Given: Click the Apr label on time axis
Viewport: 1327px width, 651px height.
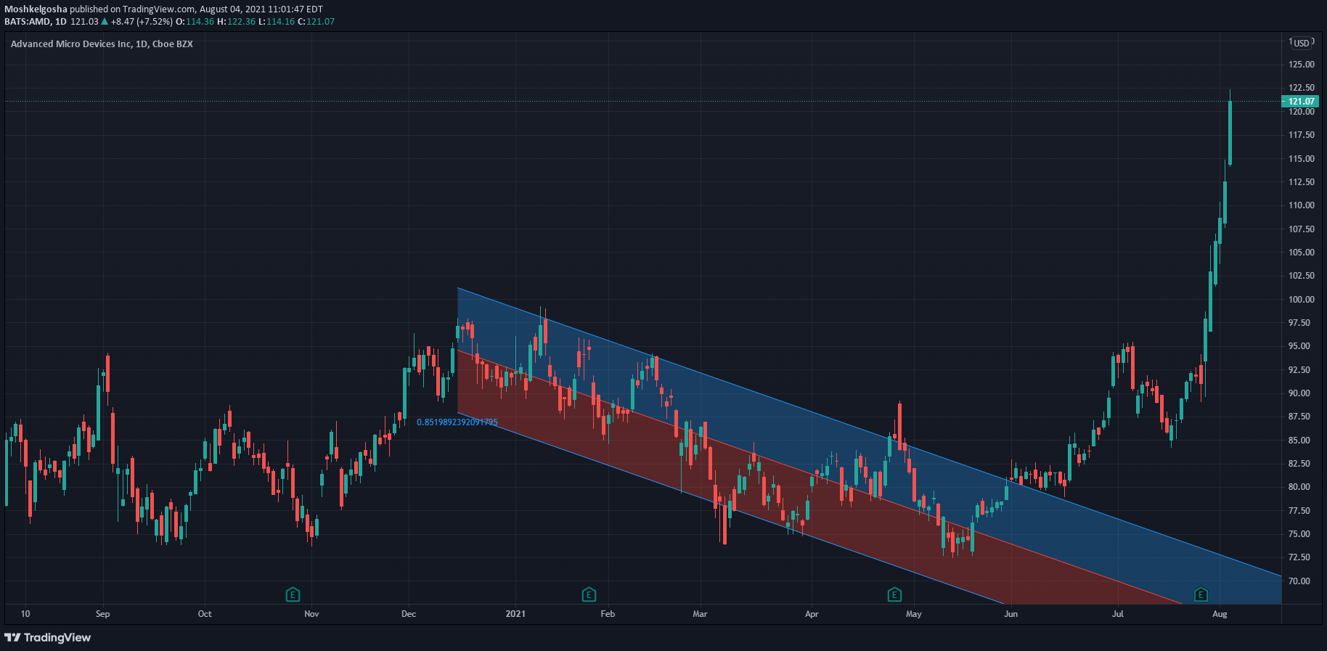Looking at the screenshot, I should tap(812, 614).
